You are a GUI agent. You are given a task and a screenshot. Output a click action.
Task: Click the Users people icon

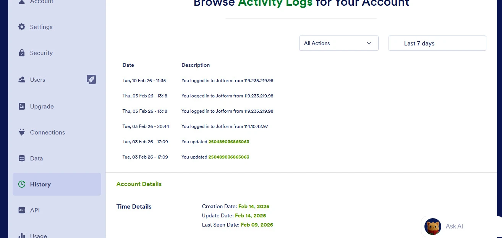tap(22, 79)
